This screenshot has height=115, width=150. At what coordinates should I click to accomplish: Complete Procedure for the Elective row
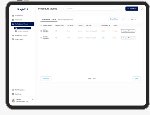coord(128,38)
